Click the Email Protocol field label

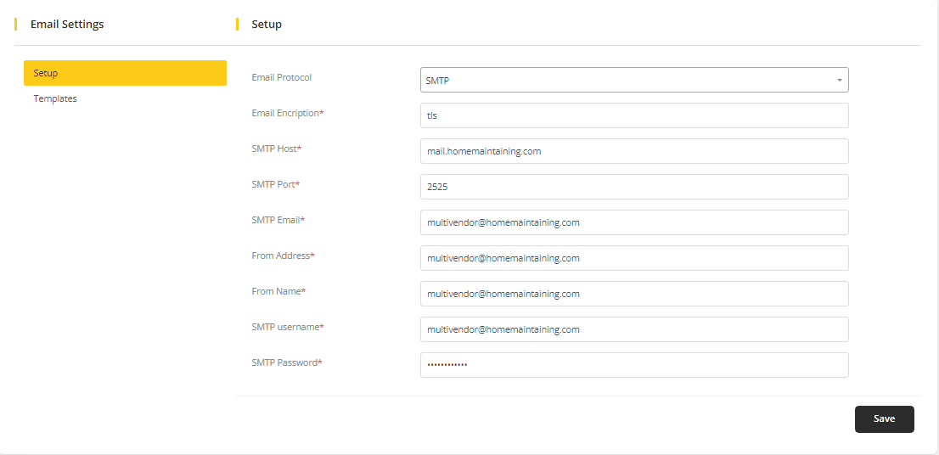pos(282,77)
